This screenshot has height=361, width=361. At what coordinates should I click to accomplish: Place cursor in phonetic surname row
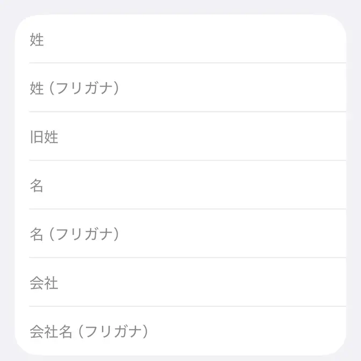(x=183, y=88)
